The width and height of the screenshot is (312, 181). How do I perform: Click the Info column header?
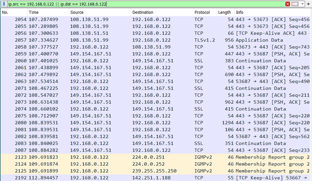273,12
